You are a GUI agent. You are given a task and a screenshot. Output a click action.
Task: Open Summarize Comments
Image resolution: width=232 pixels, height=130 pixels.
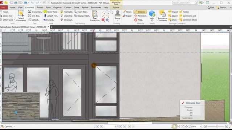coord(162,16)
